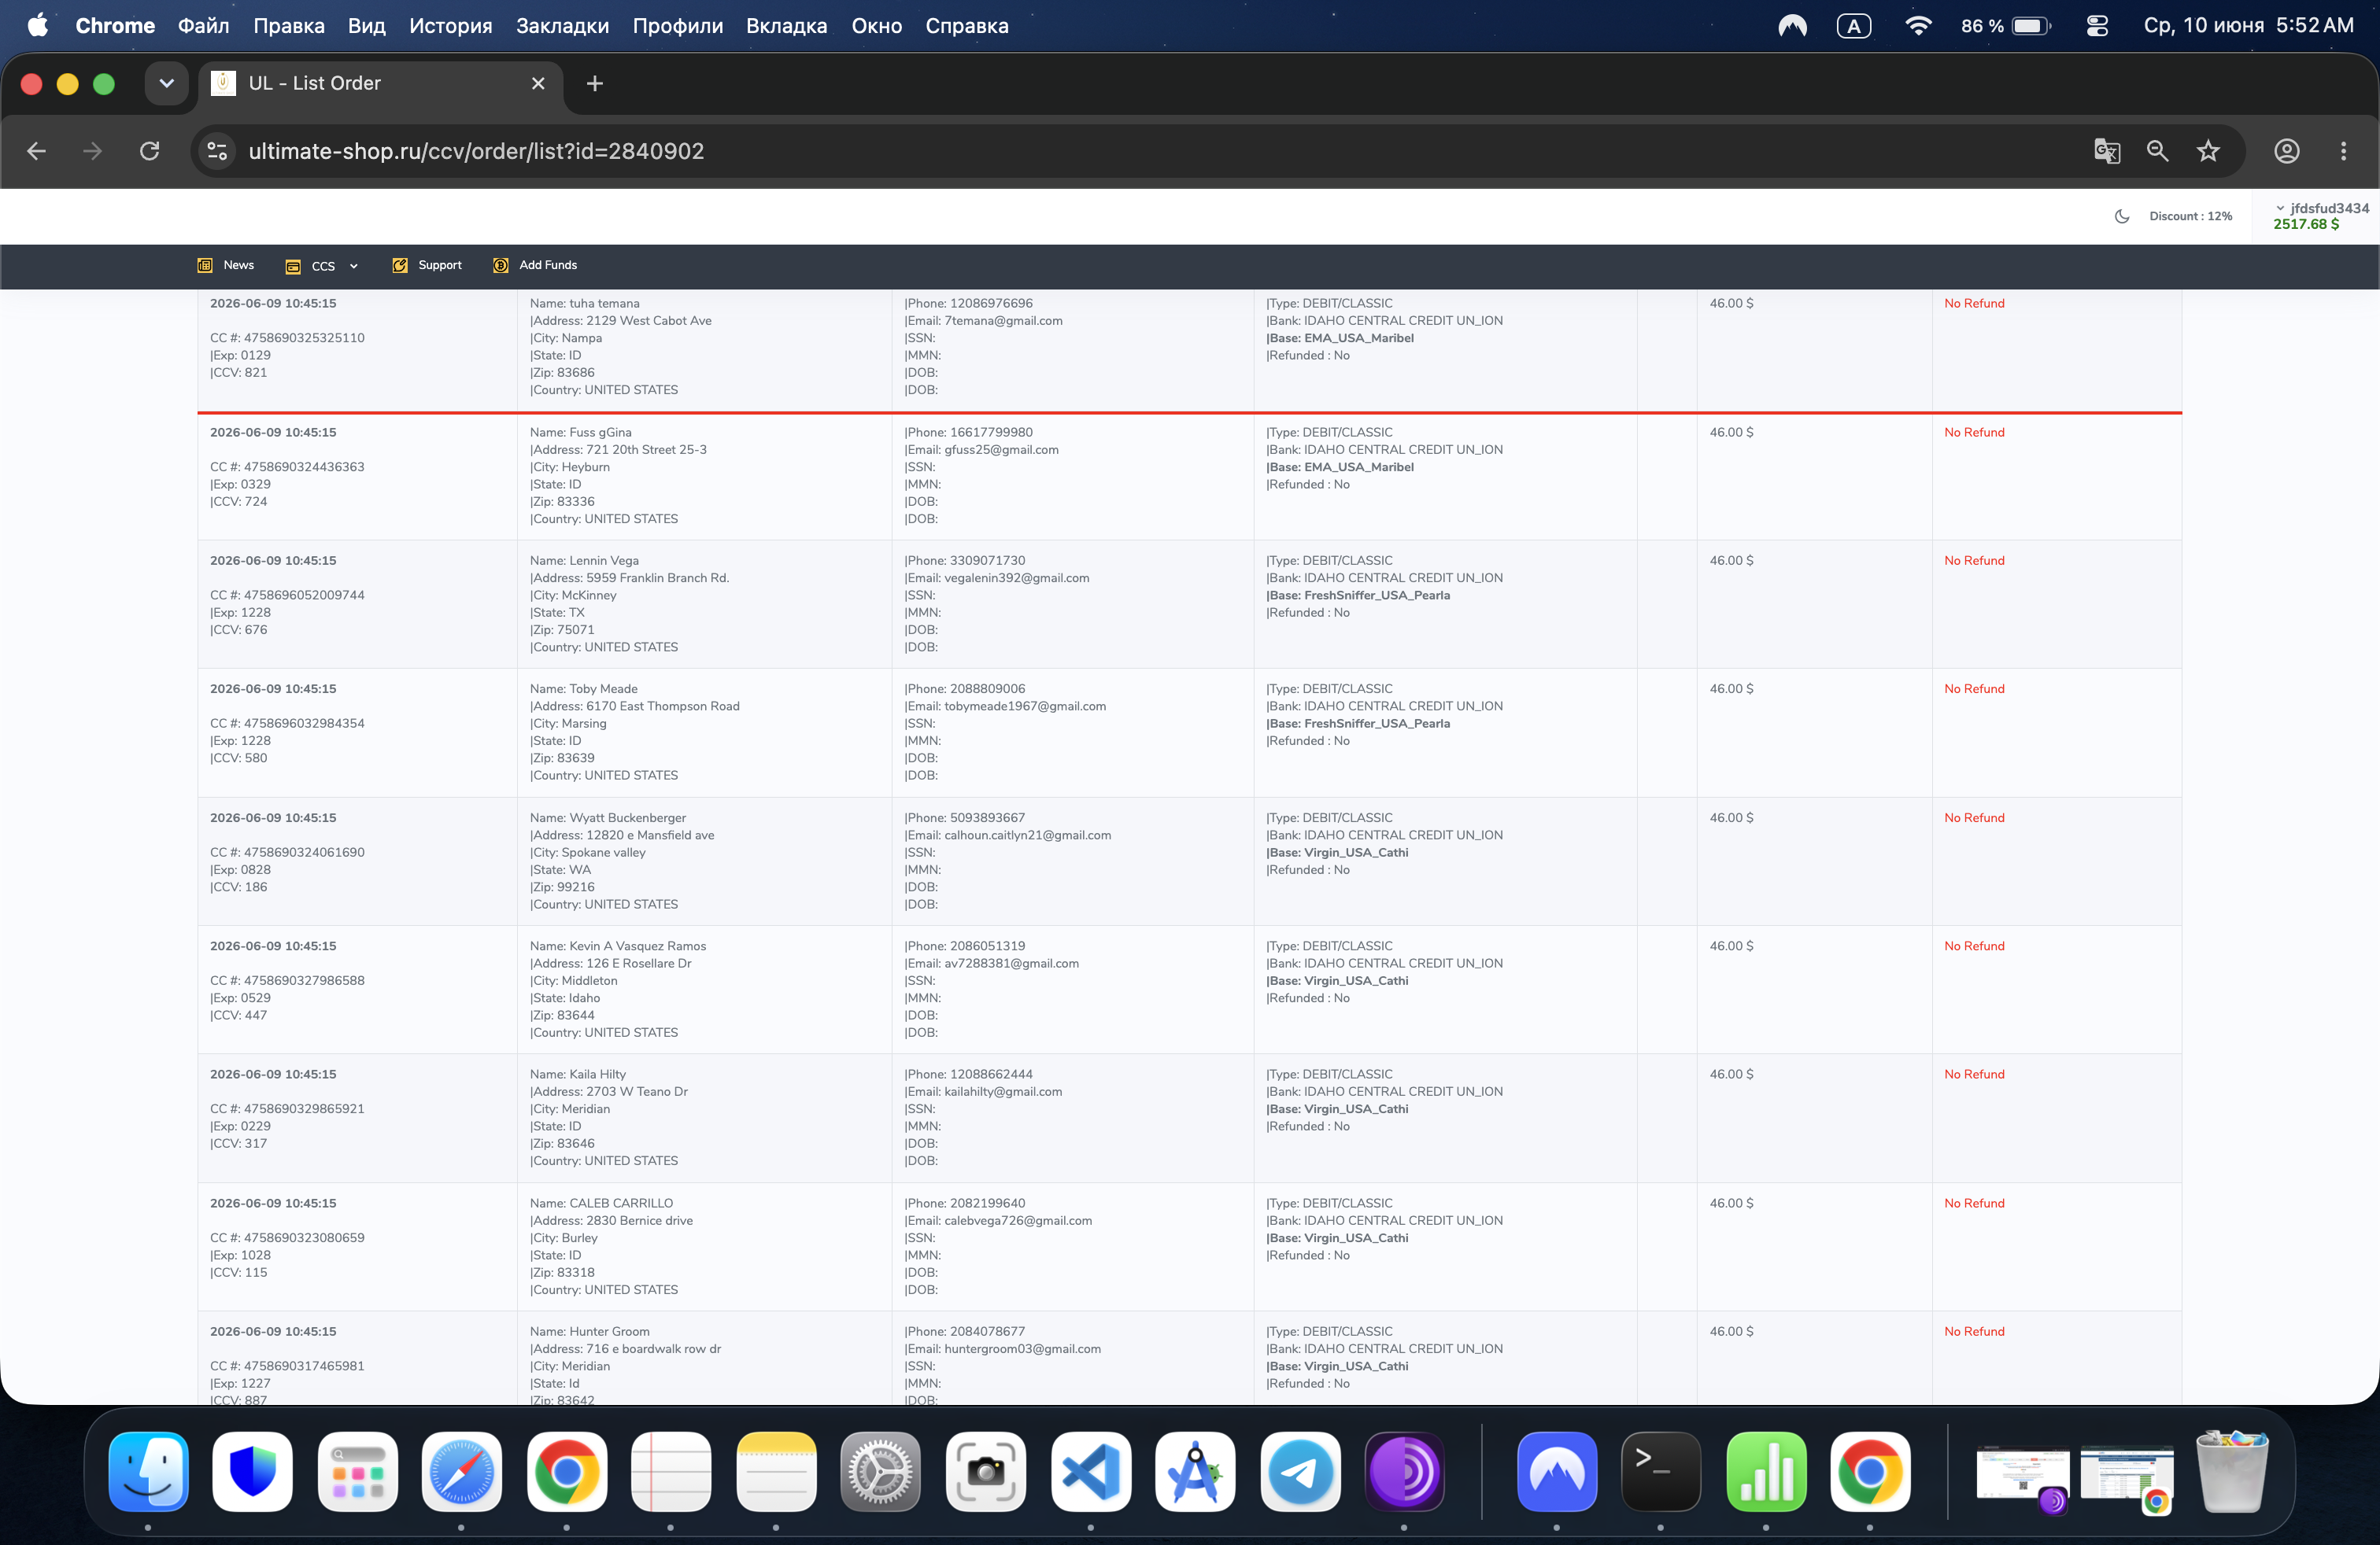Open Launchpad from the Dock
Viewport: 2380px width, 1545px height.
357,1471
